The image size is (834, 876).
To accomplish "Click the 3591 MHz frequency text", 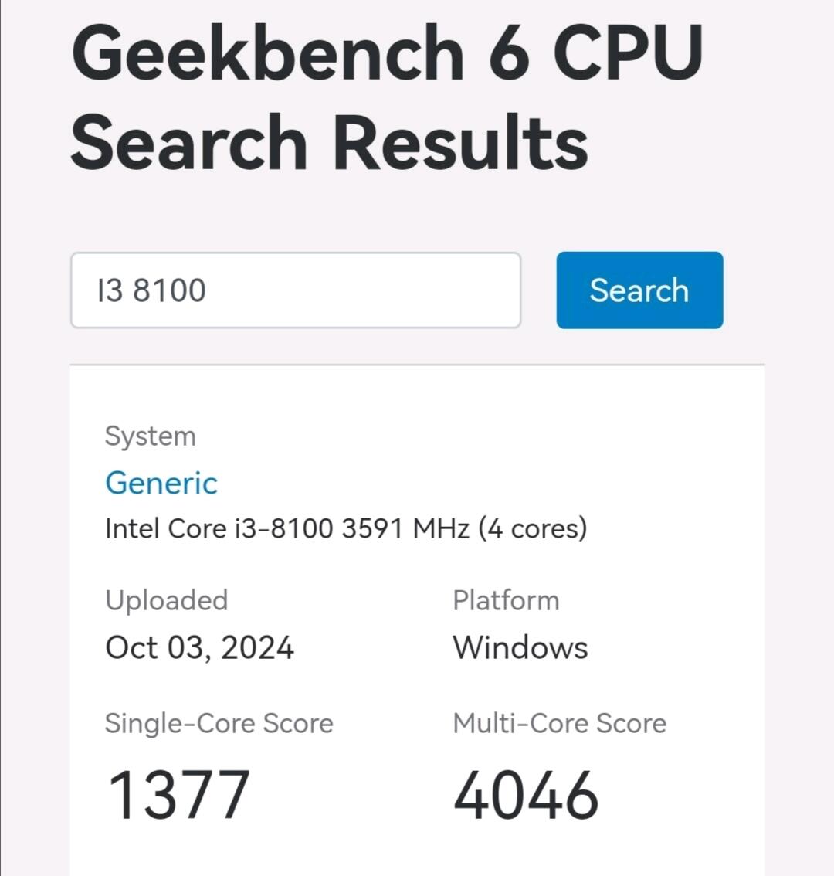I will click(x=405, y=529).
